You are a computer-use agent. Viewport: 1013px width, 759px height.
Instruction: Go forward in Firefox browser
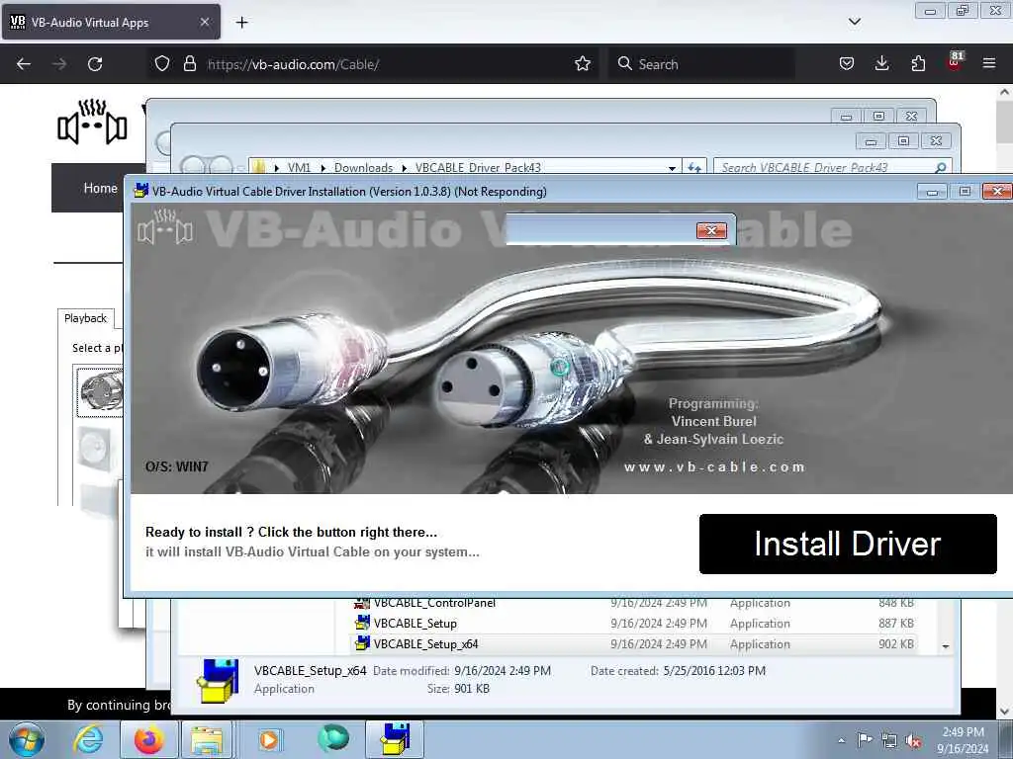(59, 64)
